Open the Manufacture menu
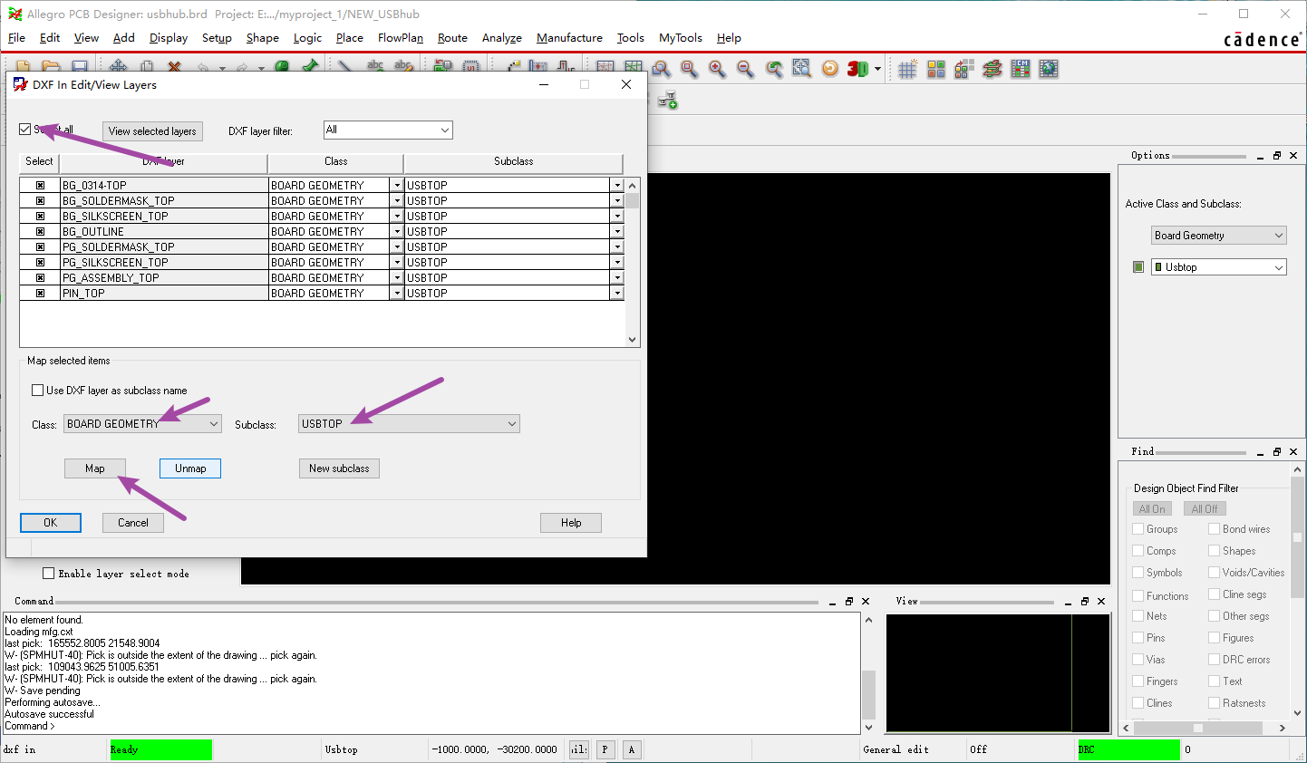The width and height of the screenshot is (1307, 763). (569, 38)
